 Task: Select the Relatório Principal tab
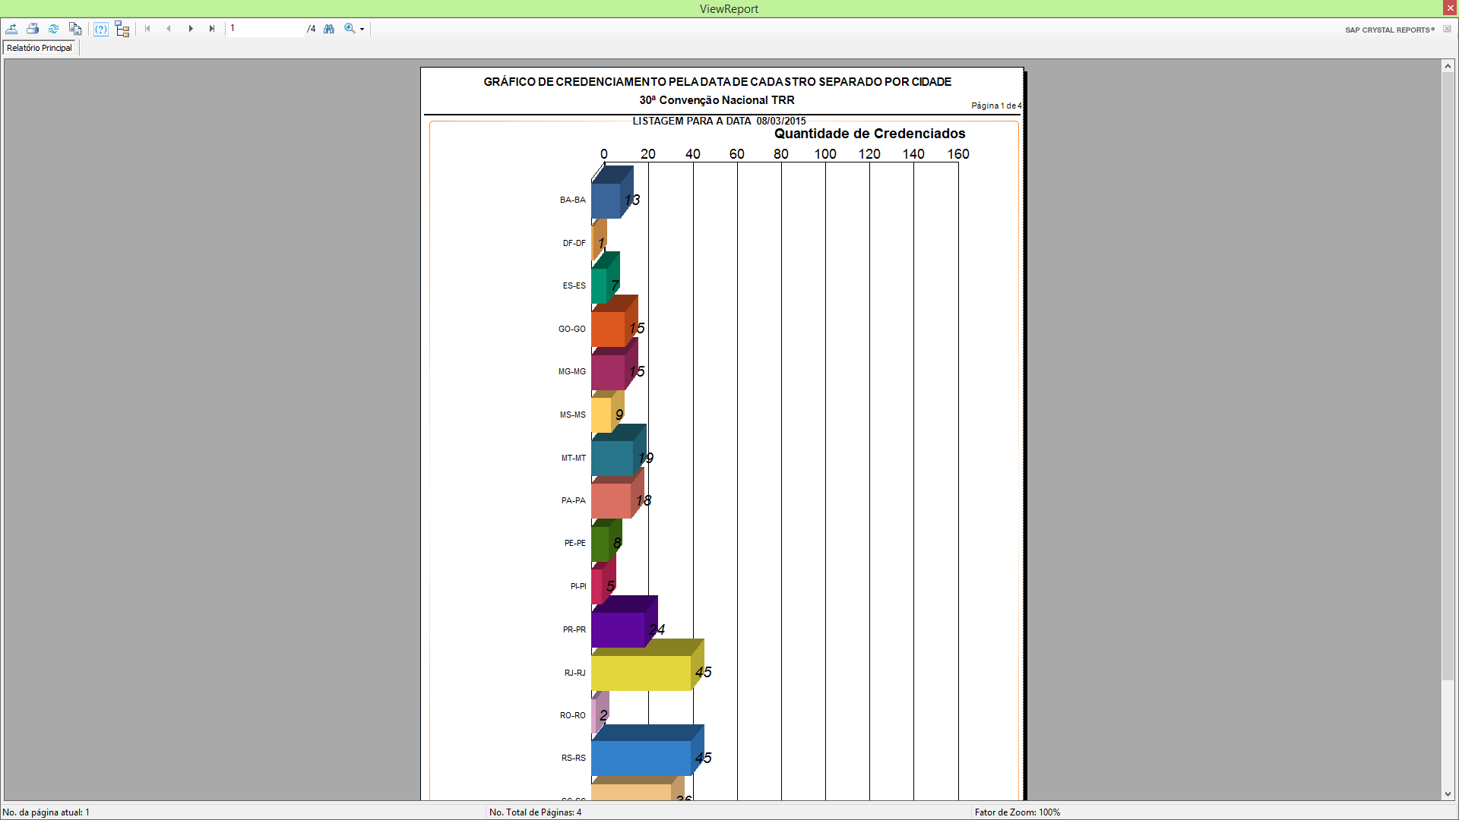pos(40,48)
